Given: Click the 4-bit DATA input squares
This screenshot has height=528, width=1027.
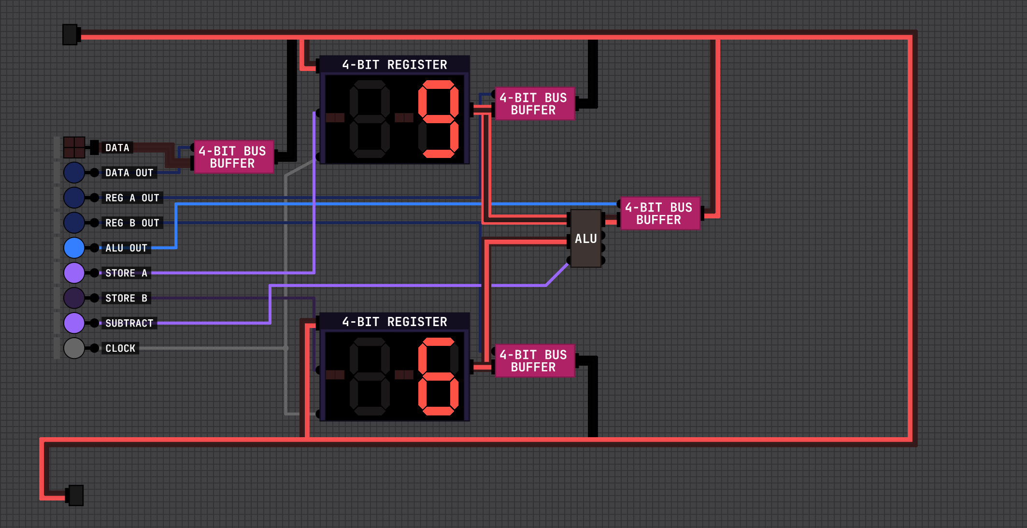Looking at the screenshot, I should tap(74, 147).
